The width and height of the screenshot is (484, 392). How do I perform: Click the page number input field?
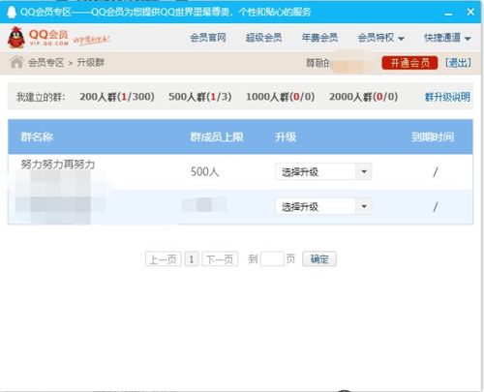pos(272,258)
